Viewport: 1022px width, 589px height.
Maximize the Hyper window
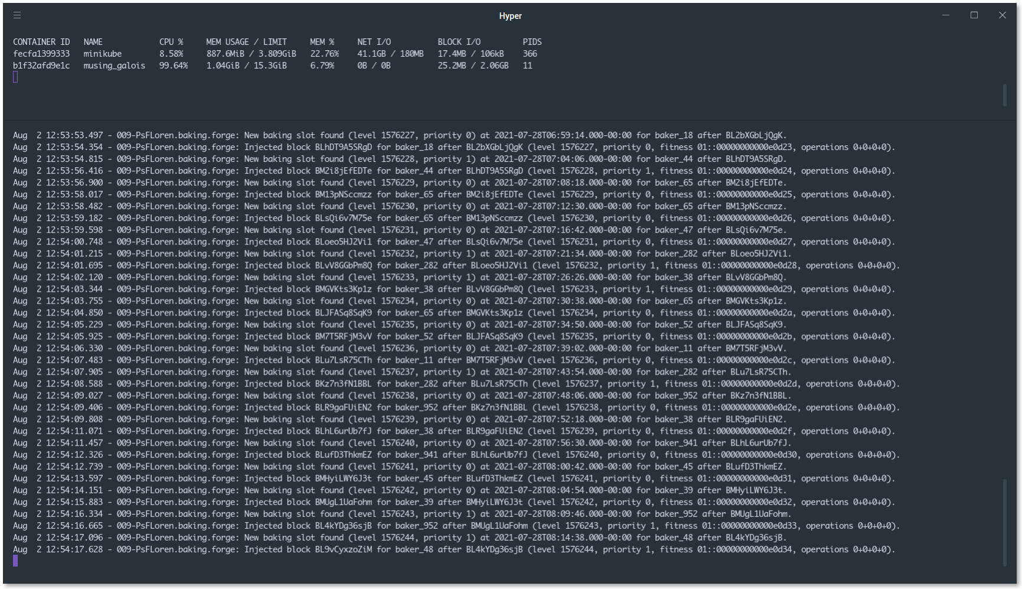[974, 15]
